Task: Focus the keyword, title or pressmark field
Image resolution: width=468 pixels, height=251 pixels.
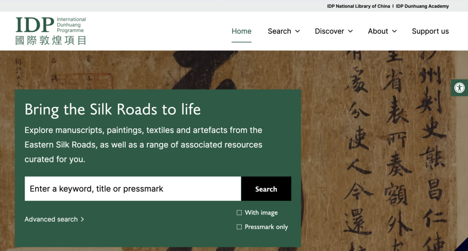Action: coord(133,188)
